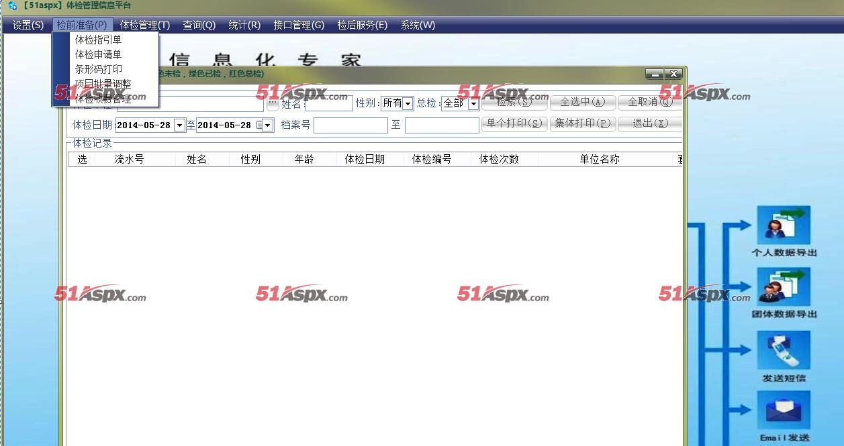Open the 体检管理(T) menu
Image resolution: width=844 pixels, height=446 pixels.
pyautogui.click(x=145, y=25)
